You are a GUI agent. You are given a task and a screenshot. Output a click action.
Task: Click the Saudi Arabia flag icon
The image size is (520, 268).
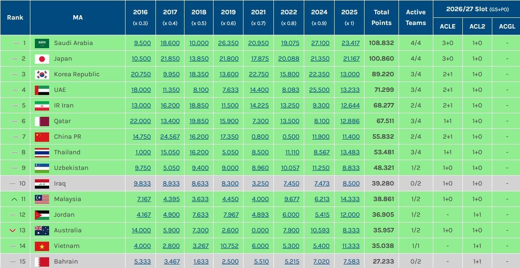[42, 43]
